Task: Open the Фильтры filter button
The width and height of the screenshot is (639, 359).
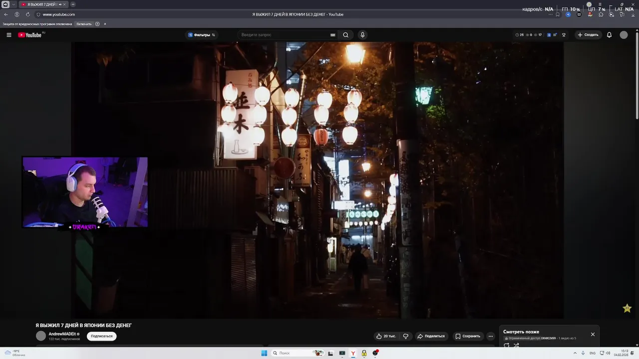Action: (202, 35)
